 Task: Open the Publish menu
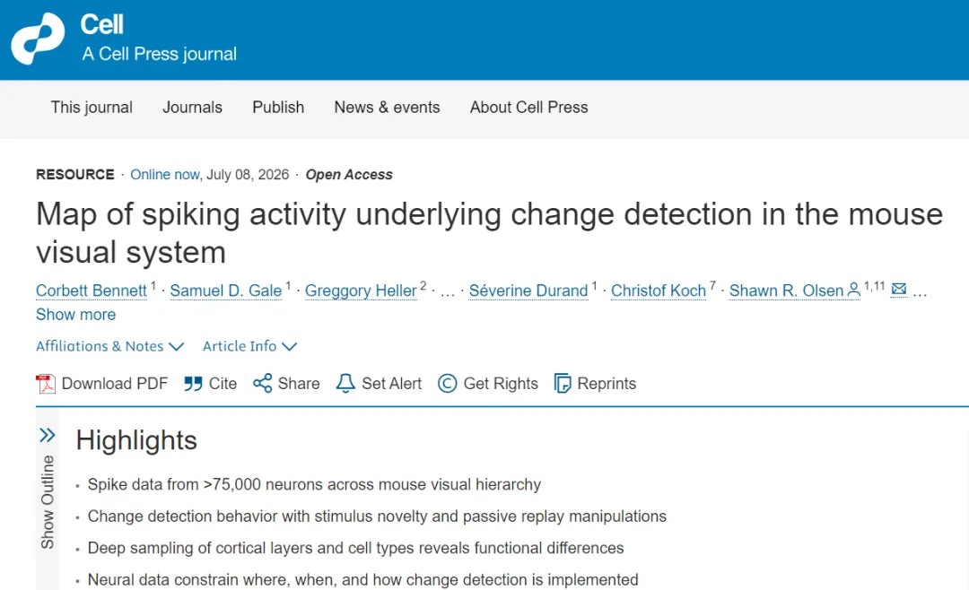tap(278, 108)
